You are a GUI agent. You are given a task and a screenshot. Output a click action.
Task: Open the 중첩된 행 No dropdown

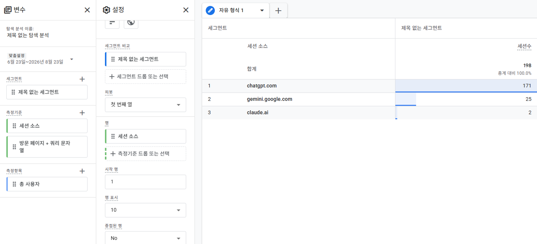tap(146, 238)
